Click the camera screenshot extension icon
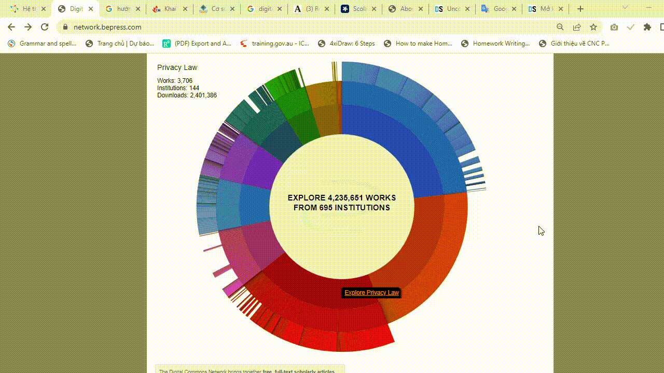 (x=614, y=27)
